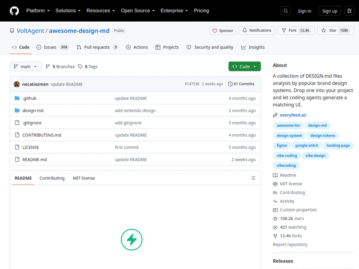The width and height of the screenshot is (359, 269).
Task: Select the Code repository tab
Action: pos(21,47)
